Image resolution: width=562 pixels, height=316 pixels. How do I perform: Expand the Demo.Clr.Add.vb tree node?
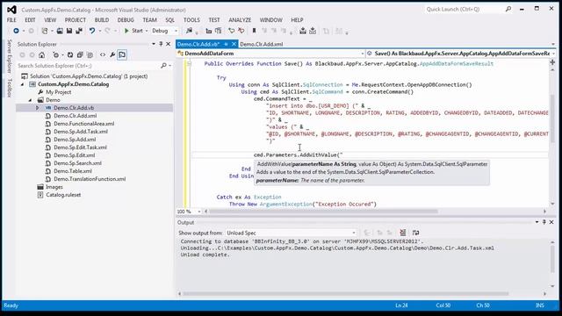pos(37,108)
